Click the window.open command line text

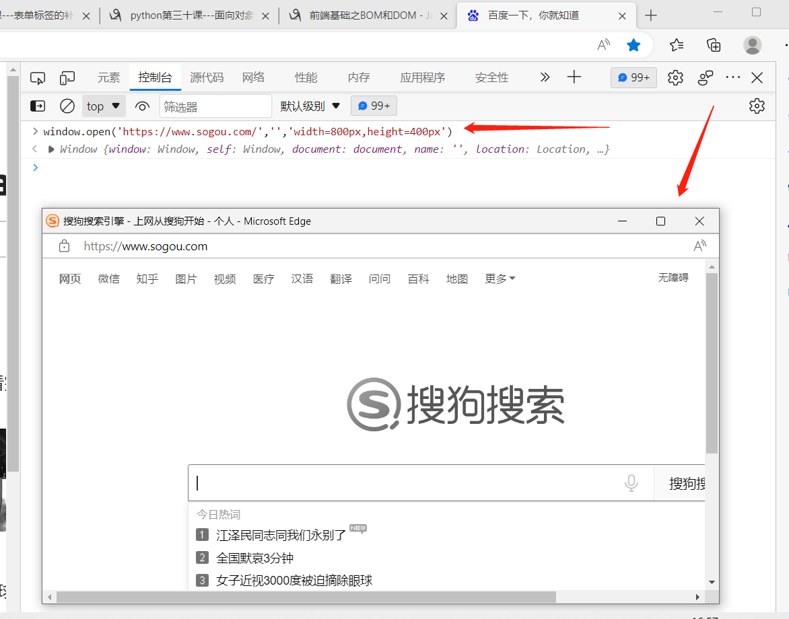tap(248, 132)
